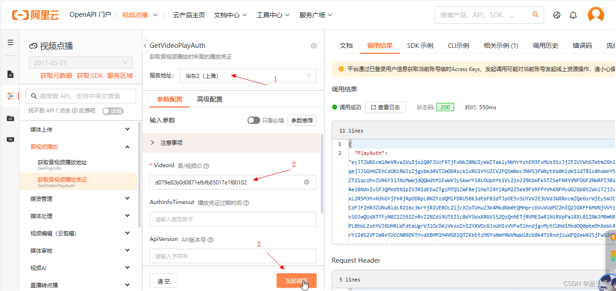Screen dimensions: 616x291
Task: Open the notifications bell
Action: [573, 15]
